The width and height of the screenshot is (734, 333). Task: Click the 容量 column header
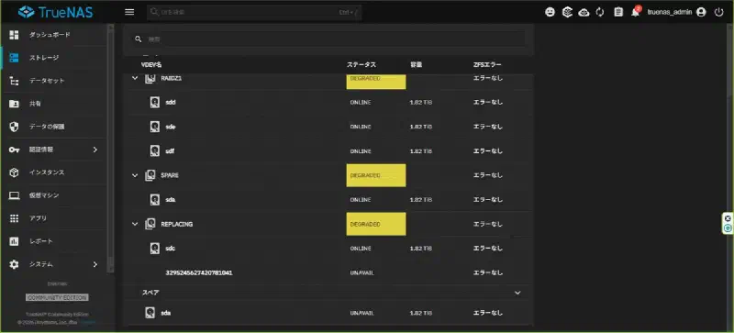point(417,64)
